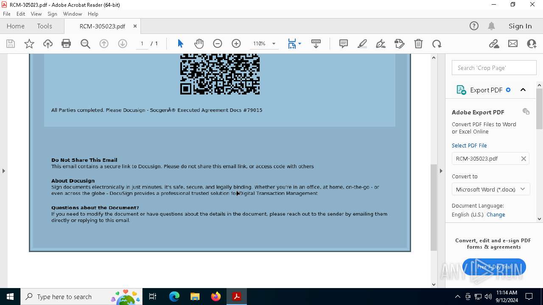Screen dimensions: 543x305
Task: Collapse the Export PDF section
Action: pyautogui.click(x=523, y=90)
